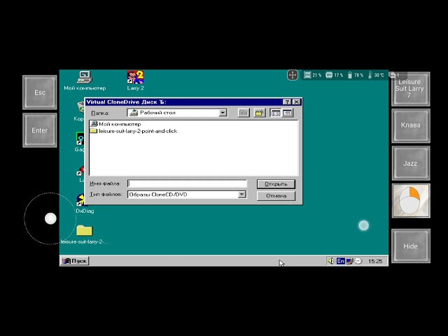Tap the Клава overlay button
This screenshot has height=336, width=448.
(x=411, y=125)
